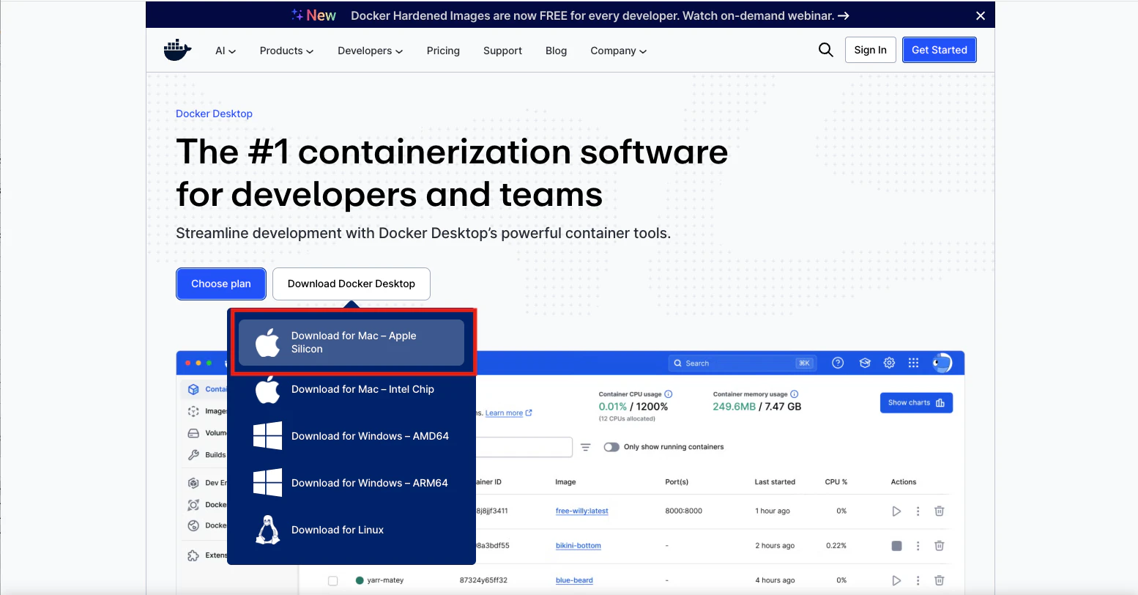The height and width of the screenshot is (595, 1138).
Task: Click the Docker Desktop Search field
Action: point(741,363)
